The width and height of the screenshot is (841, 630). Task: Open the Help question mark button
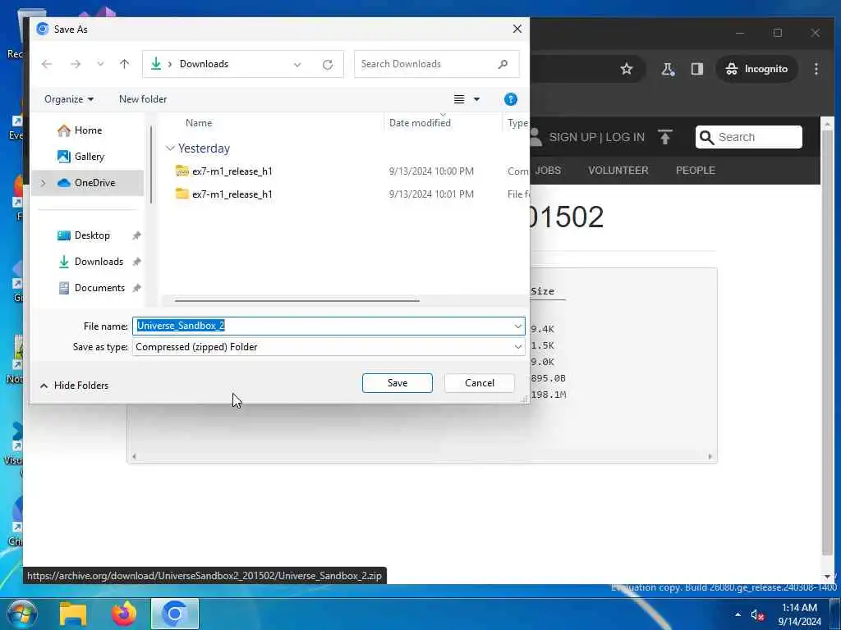click(511, 99)
